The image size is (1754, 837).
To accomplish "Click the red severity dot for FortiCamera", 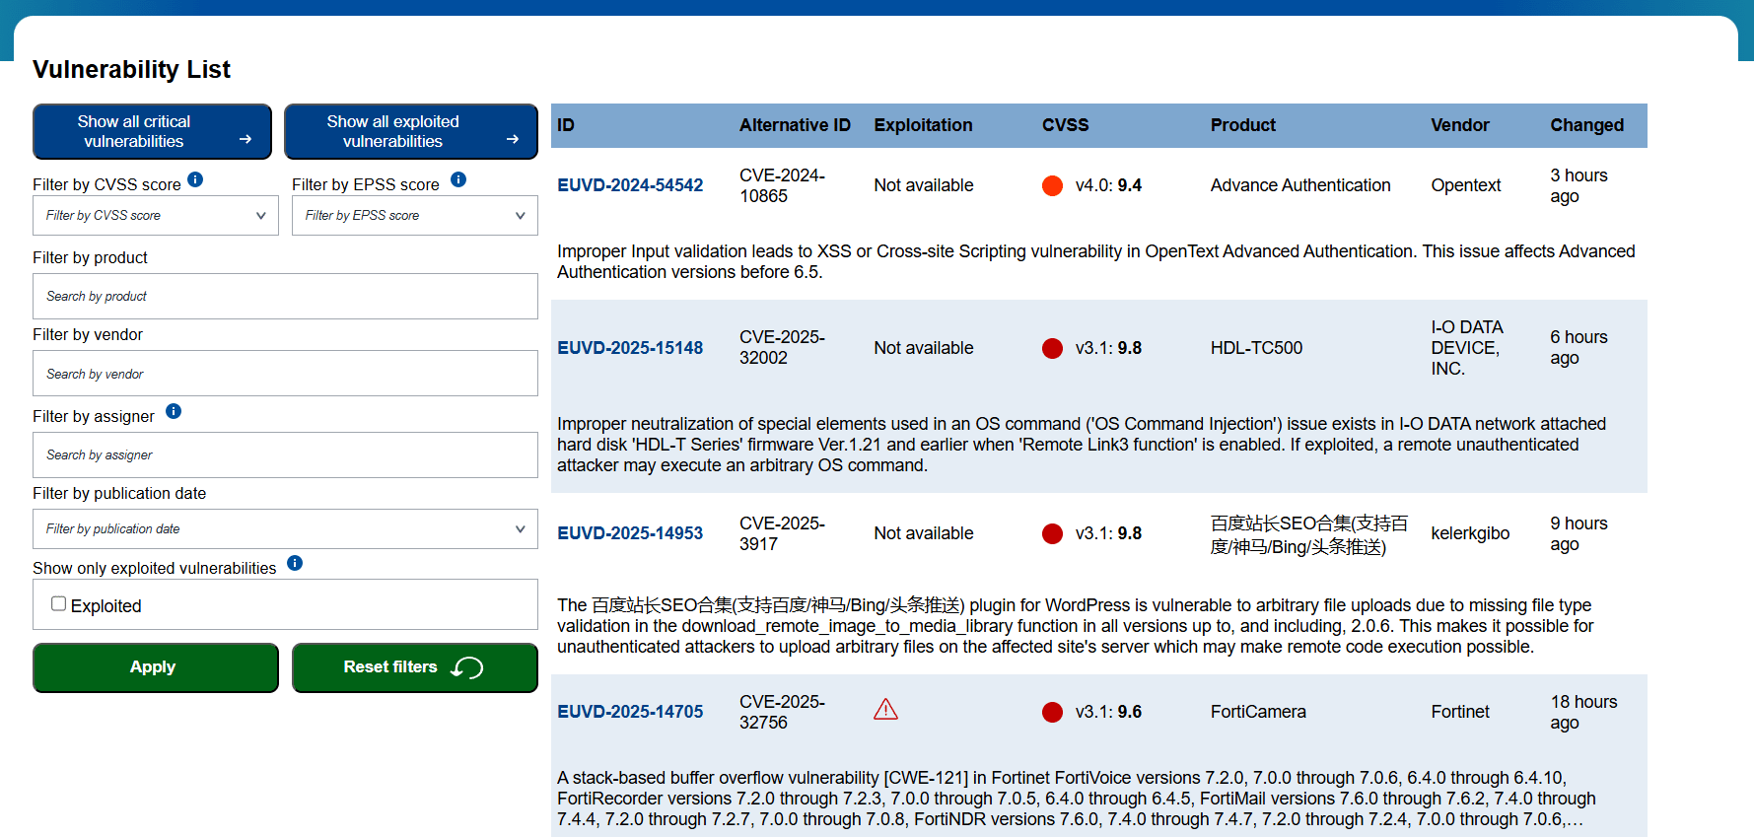I will [1052, 712].
